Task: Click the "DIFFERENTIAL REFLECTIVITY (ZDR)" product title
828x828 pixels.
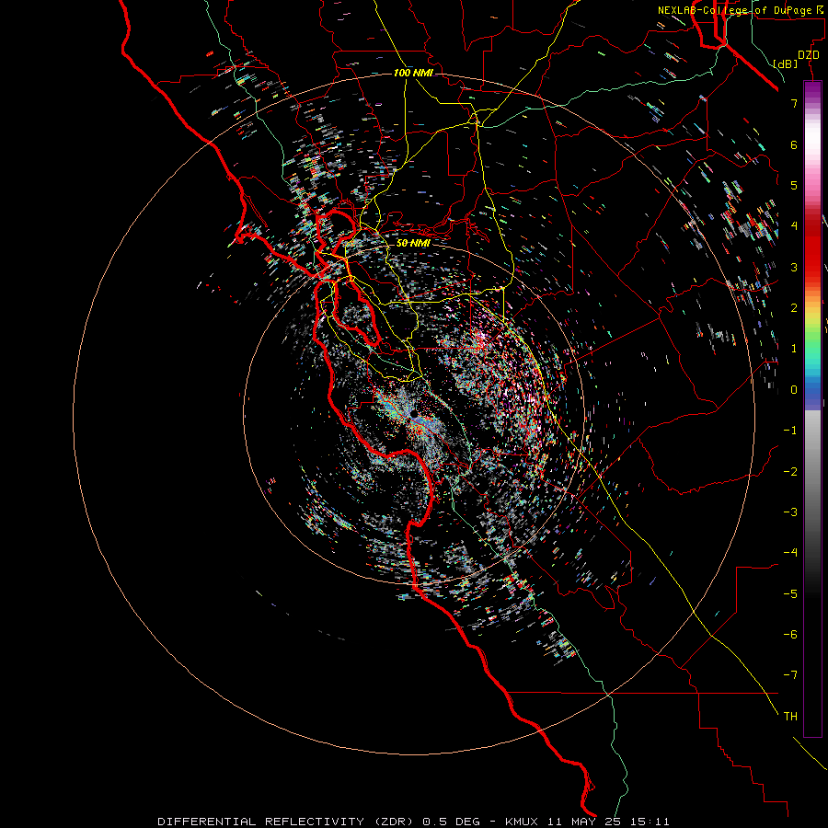Action: point(287,822)
